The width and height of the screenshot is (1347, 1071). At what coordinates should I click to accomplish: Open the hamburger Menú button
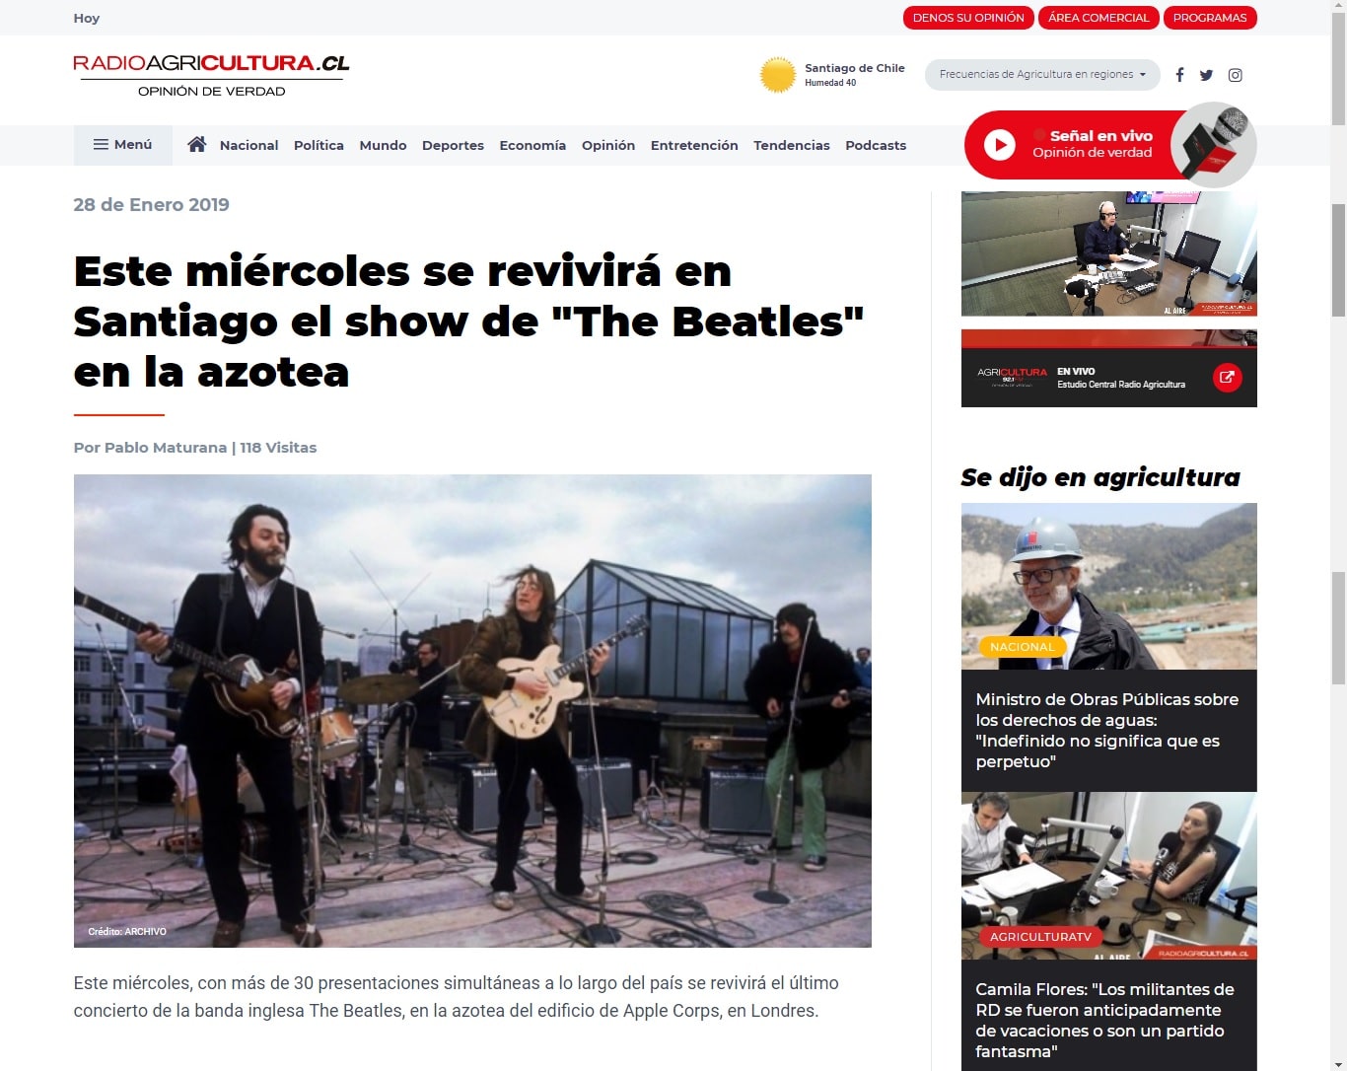[x=123, y=145]
